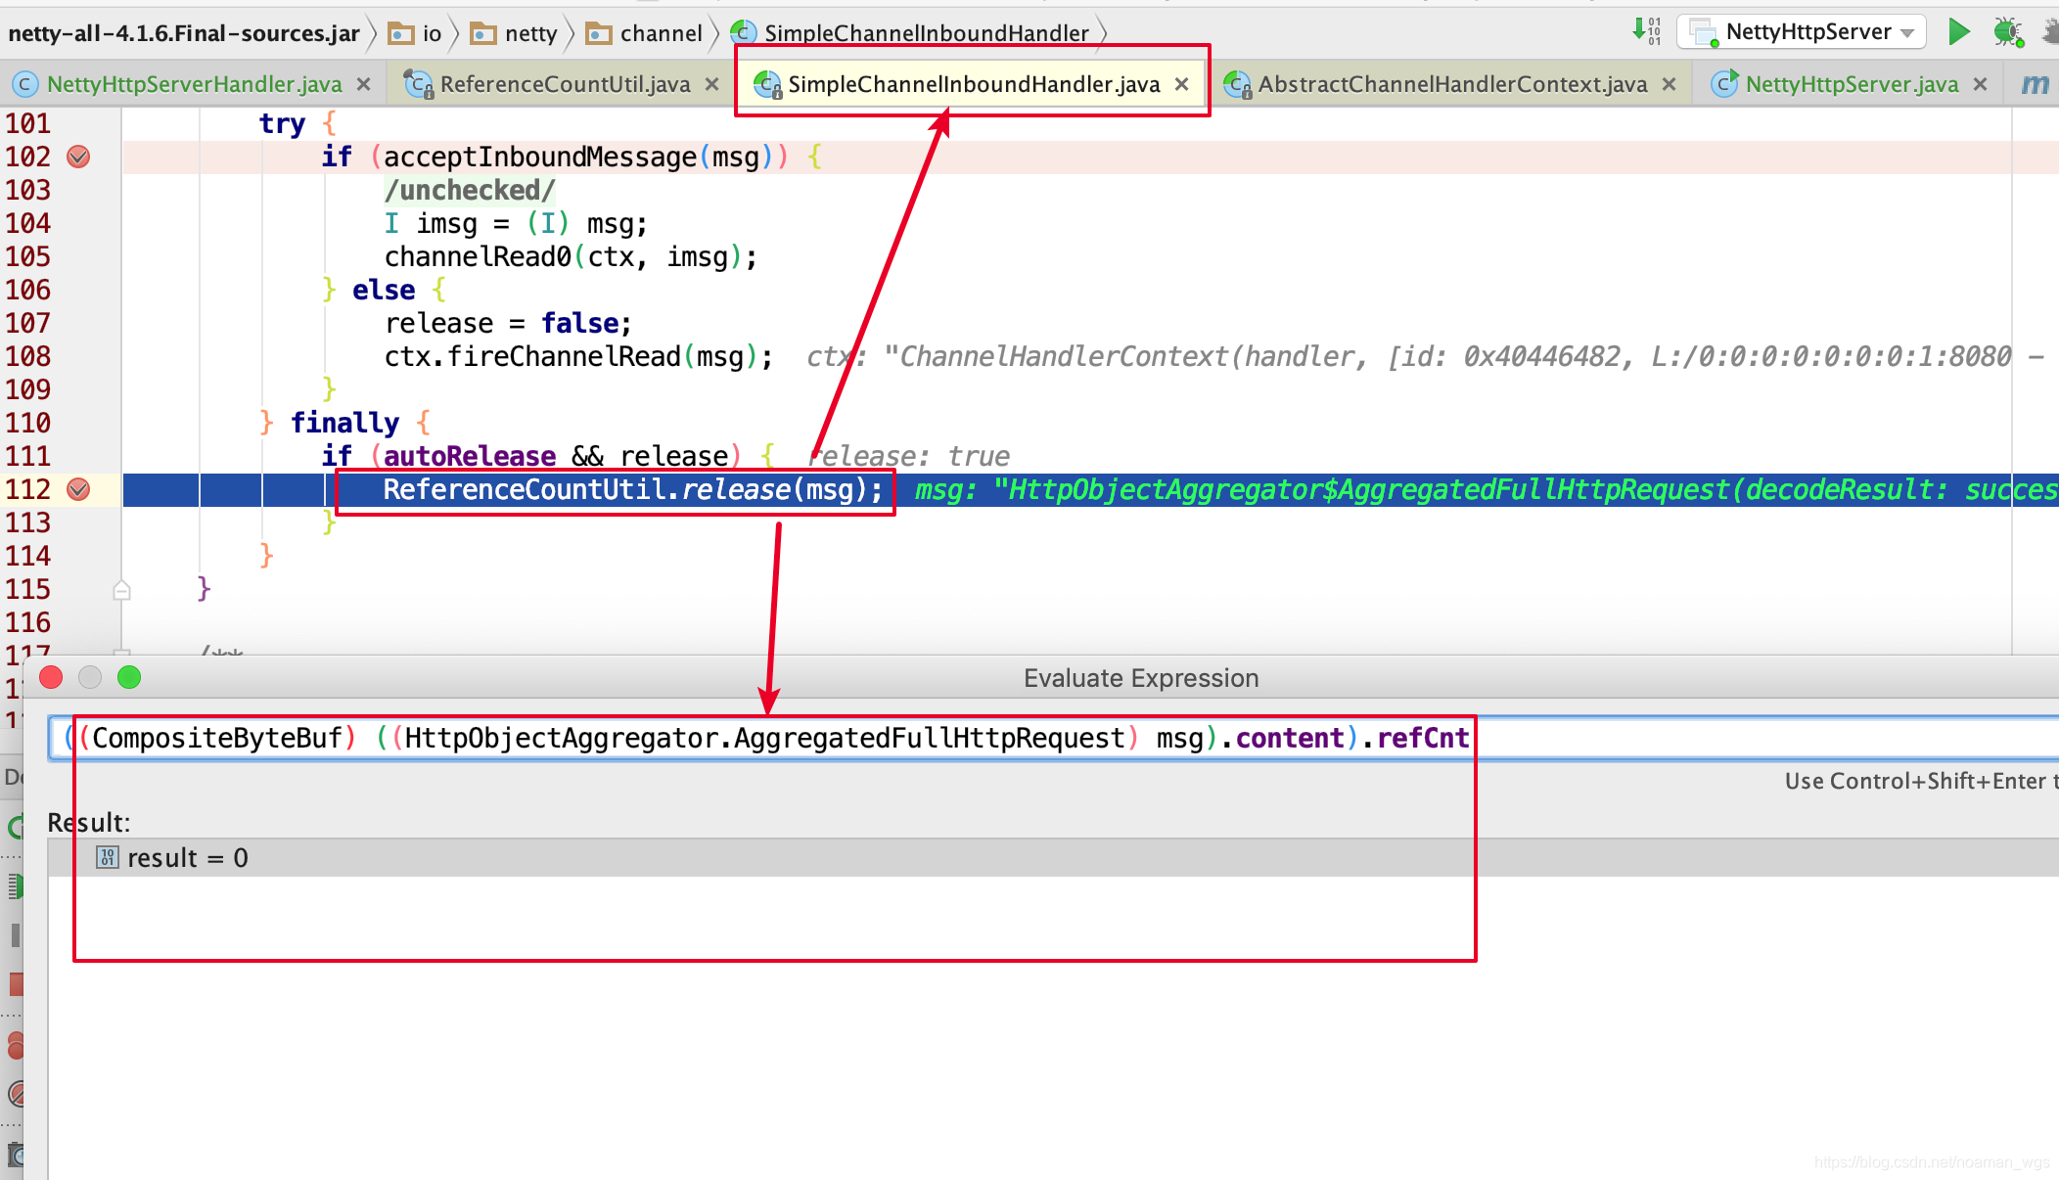Collapse the method fold marker at line 115

pos(121,590)
